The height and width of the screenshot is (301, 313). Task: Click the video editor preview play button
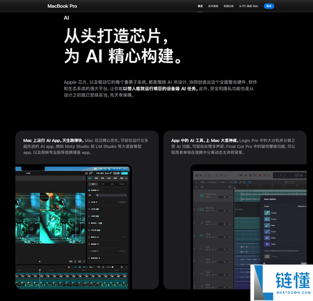coord(40,261)
